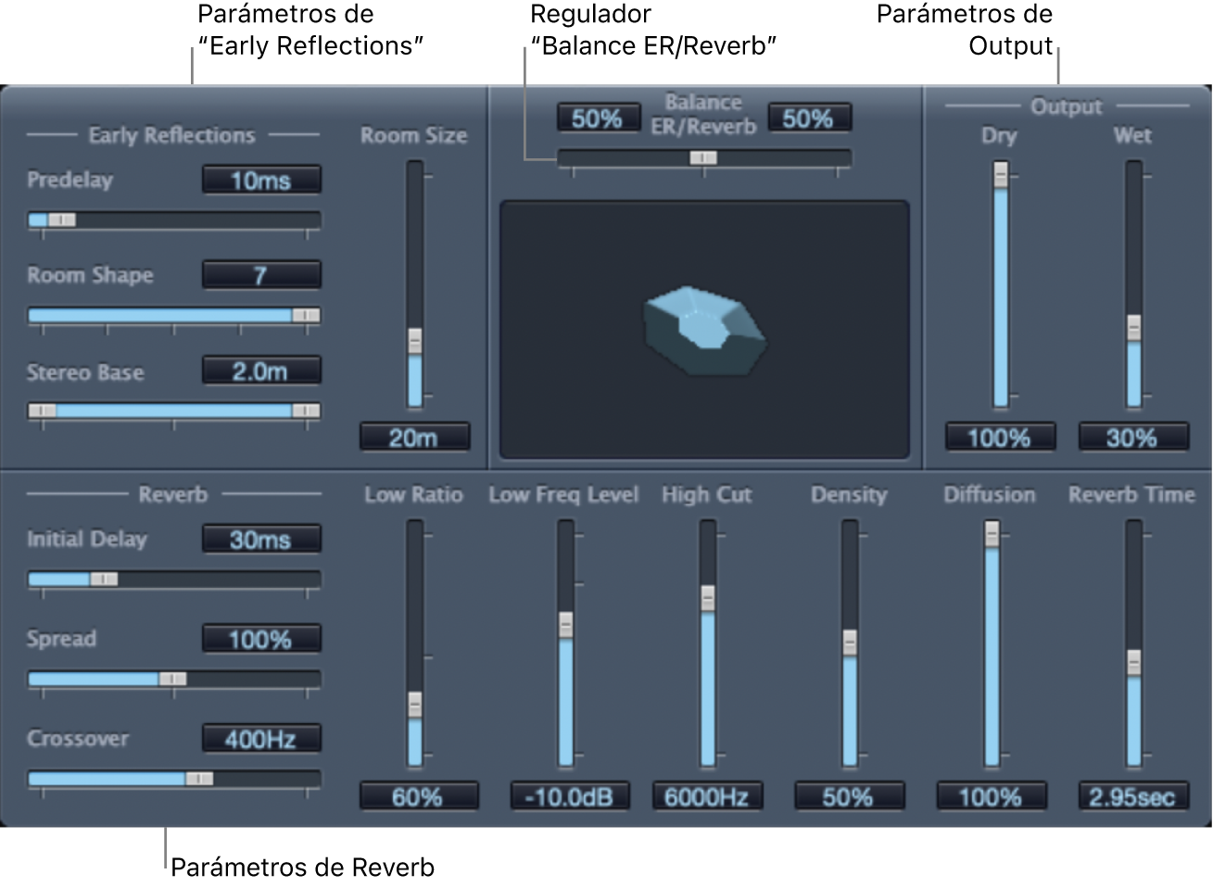Viewport: 1213px width, 887px height.
Task: Click the Crossover 400Hz value field
Action: (x=261, y=738)
